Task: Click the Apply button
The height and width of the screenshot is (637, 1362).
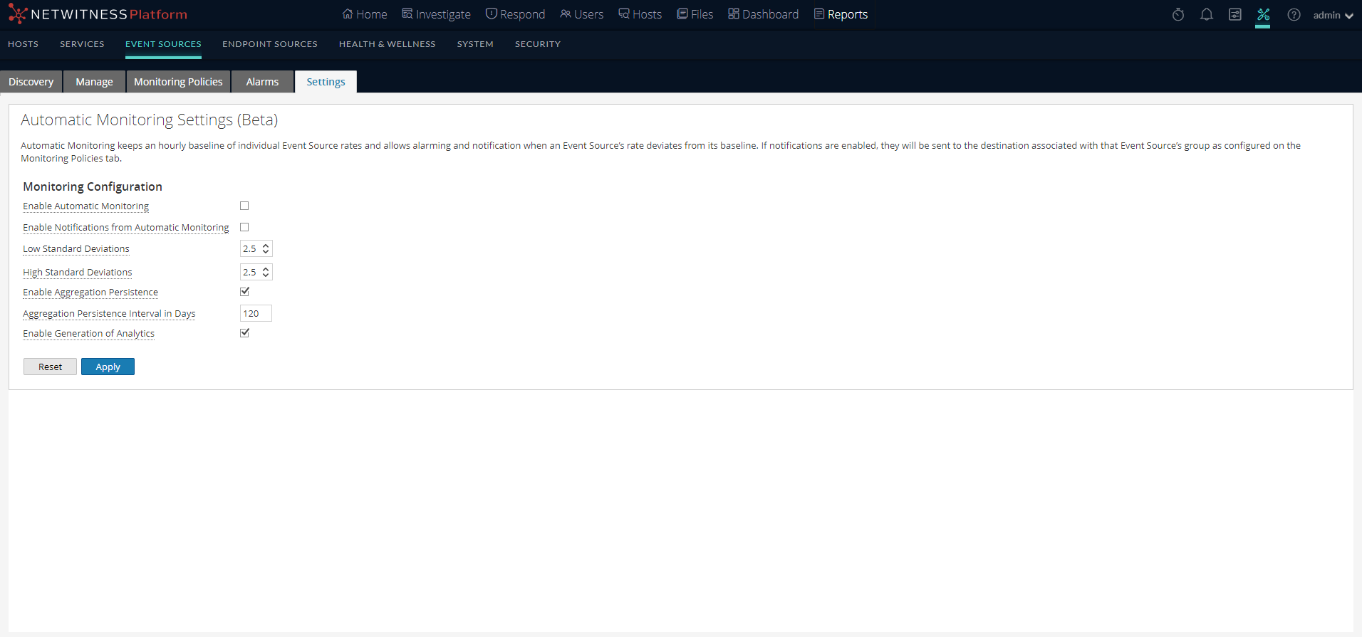Action: point(108,367)
